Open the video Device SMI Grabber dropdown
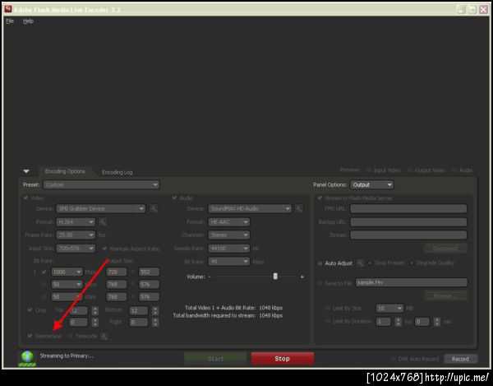This screenshot has height=386, width=493. (x=101, y=208)
